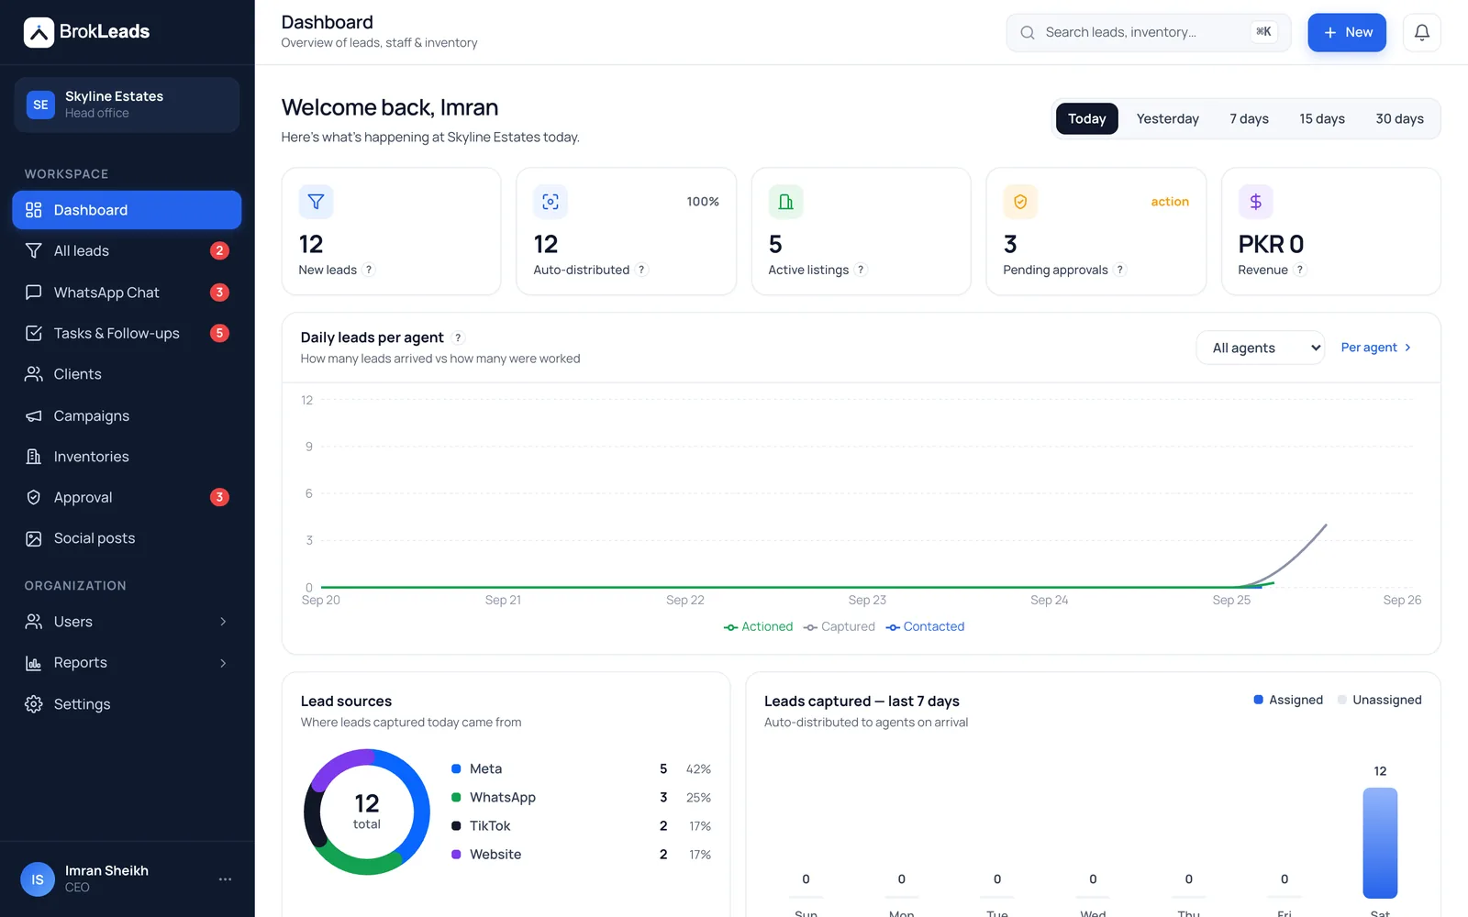Click the Saturday bar in captured chart

point(1380,843)
